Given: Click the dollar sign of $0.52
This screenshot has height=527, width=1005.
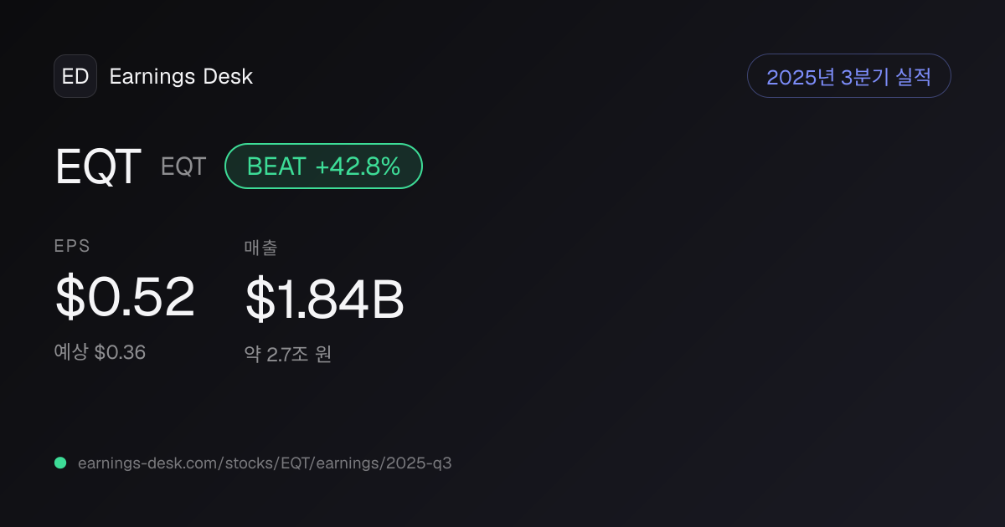Looking at the screenshot, I should pos(69,297).
